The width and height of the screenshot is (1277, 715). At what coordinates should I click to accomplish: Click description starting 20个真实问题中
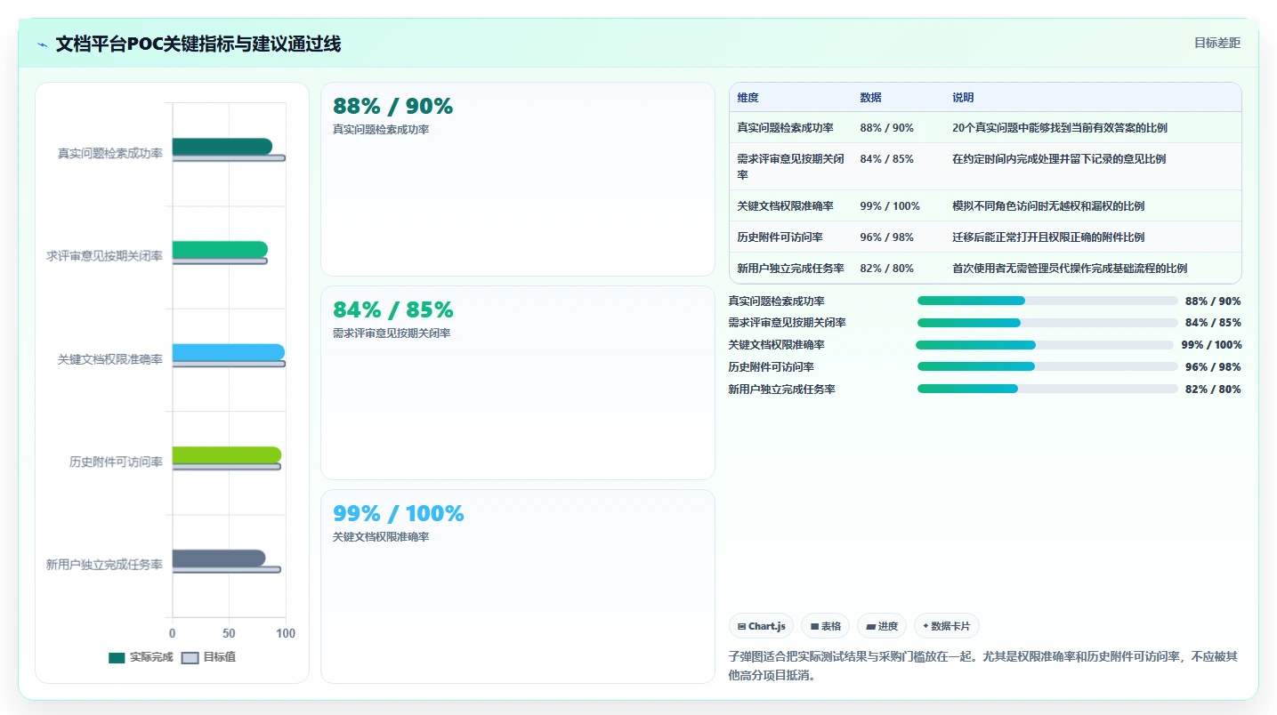[x=1060, y=128]
